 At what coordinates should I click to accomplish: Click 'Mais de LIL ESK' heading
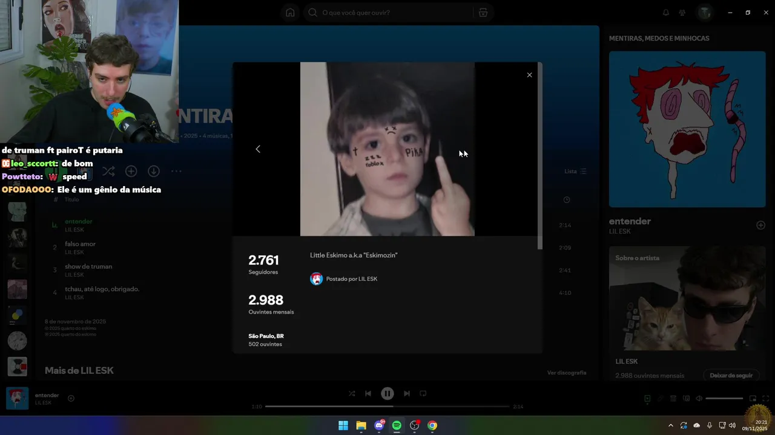coord(79,370)
